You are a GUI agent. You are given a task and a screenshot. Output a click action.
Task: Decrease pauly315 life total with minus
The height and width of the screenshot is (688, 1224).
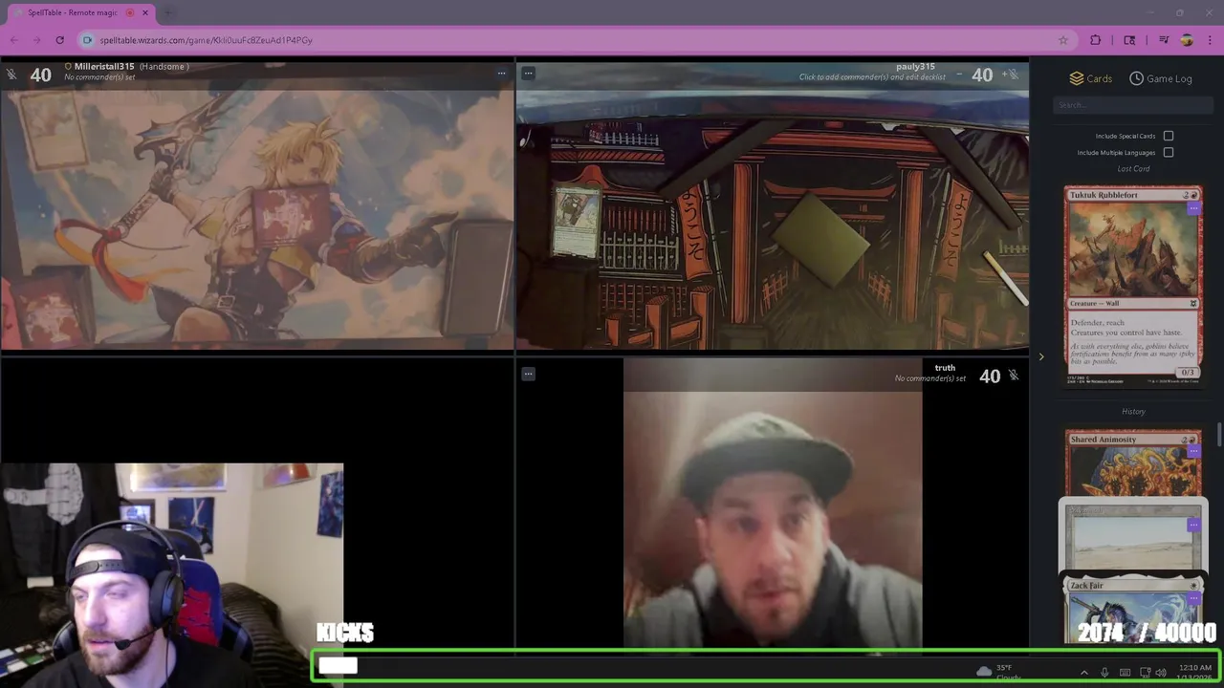959,75
